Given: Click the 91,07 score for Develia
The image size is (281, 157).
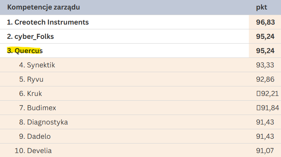Looking at the screenshot, I should [265, 151].
